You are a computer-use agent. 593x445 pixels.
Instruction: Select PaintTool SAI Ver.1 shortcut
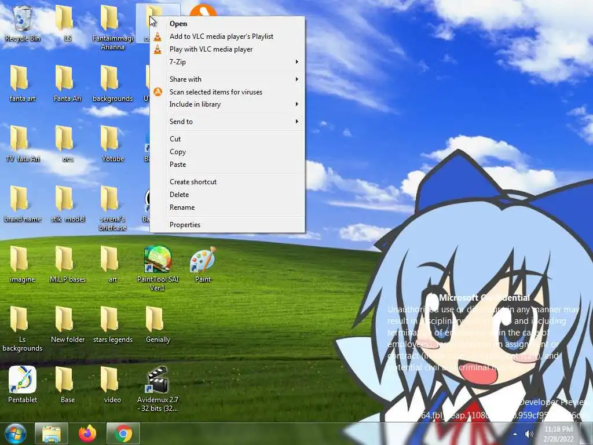click(158, 268)
